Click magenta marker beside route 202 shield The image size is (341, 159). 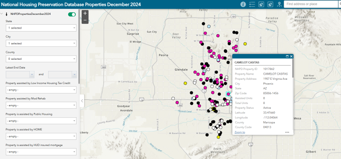pyautogui.click(x=177, y=102)
